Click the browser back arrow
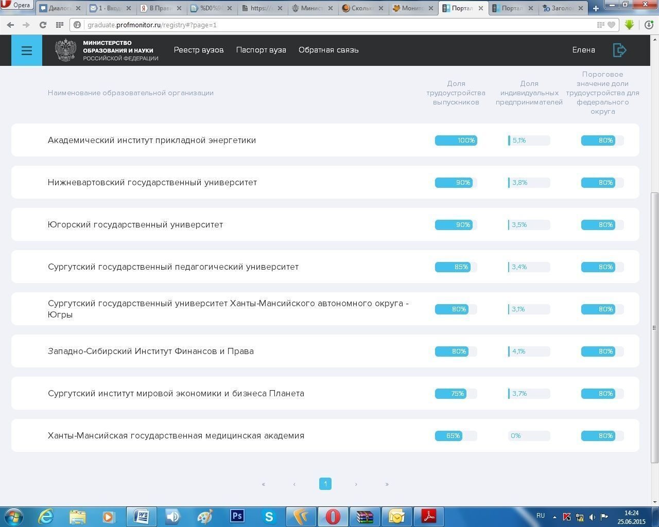Viewport: 659px width, 527px height. (x=10, y=25)
